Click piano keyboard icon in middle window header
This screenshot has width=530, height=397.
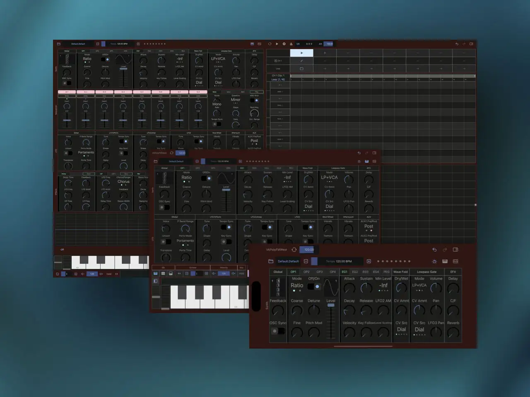(x=366, y=161)
